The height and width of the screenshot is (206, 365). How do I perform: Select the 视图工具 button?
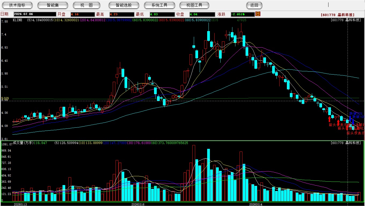point(194,5)
